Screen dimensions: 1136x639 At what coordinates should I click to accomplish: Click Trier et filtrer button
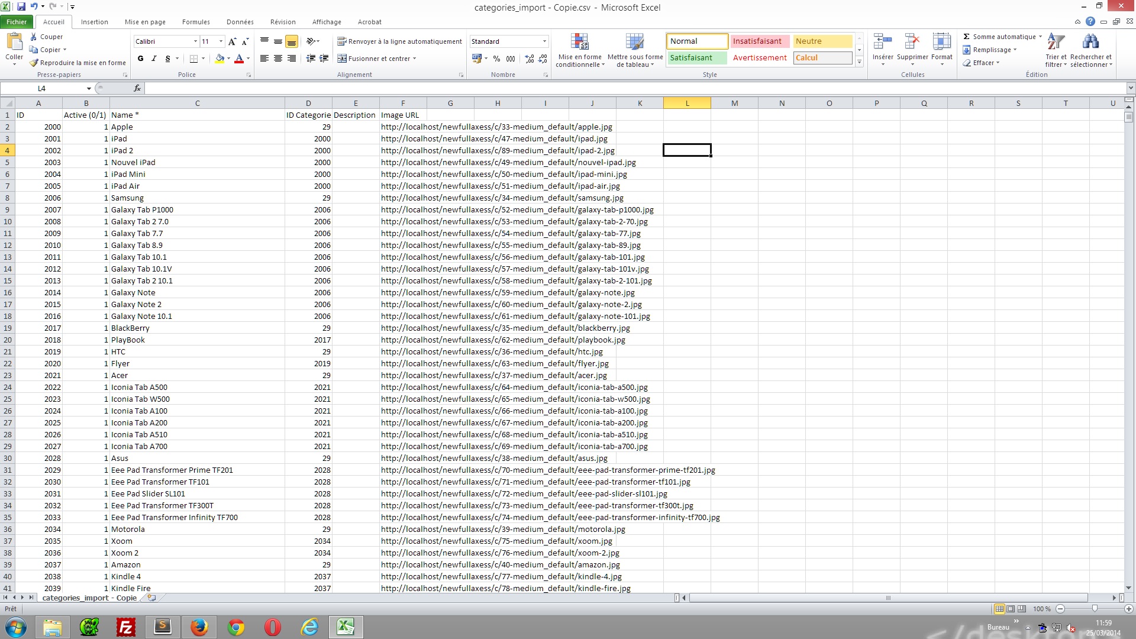[1056, 50]
